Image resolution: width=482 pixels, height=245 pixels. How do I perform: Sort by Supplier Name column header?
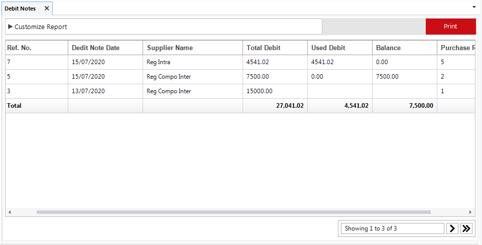(x=193, y=48)
